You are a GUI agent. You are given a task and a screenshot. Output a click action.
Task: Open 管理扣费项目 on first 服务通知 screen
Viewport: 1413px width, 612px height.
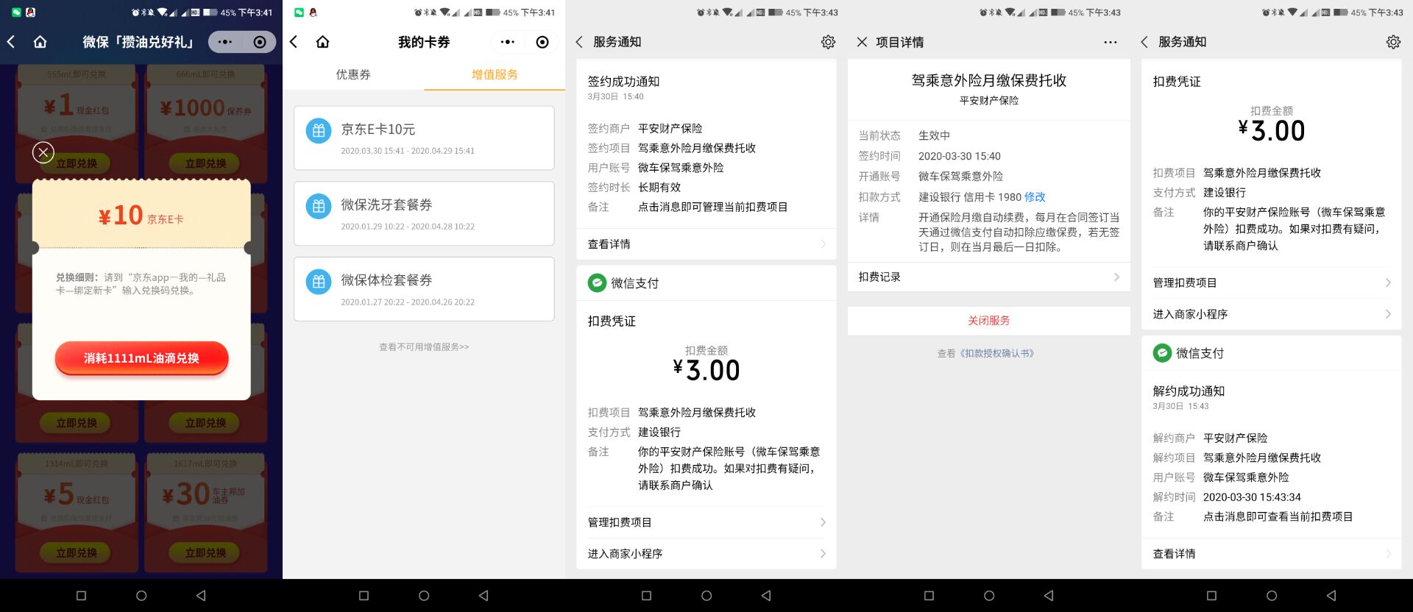pyautogui.click(x=706, y=522)
